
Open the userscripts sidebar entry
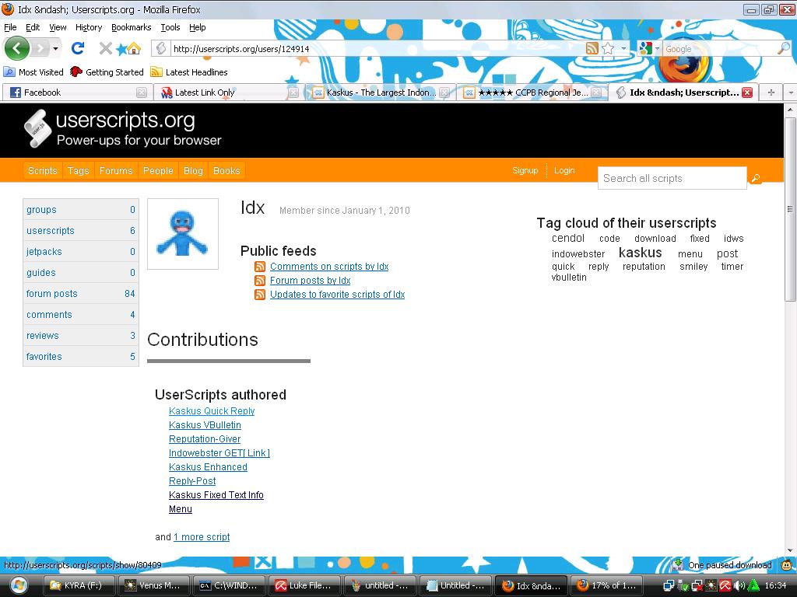click(x=81, y=230)
